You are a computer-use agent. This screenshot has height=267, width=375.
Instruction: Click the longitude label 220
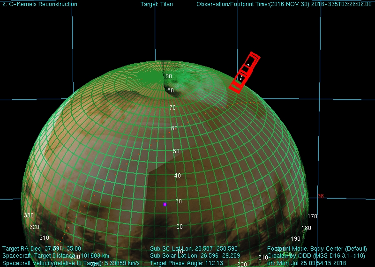[x=242, y=264]
